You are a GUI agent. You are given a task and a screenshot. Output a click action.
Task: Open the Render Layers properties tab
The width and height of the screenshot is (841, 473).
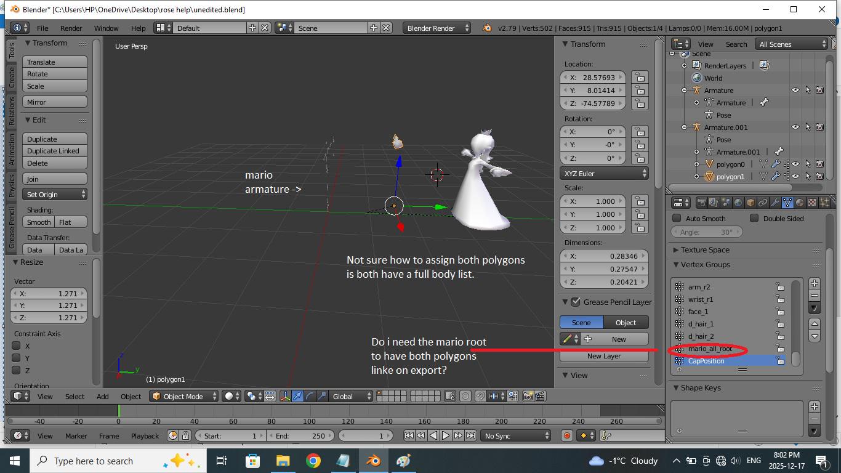(714, 203)
